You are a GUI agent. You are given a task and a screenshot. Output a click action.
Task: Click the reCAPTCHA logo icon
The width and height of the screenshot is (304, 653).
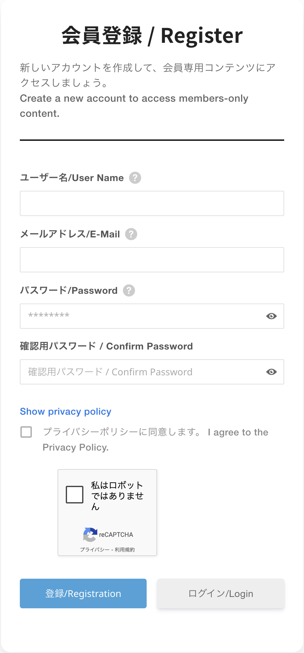(x=90, y=535)
